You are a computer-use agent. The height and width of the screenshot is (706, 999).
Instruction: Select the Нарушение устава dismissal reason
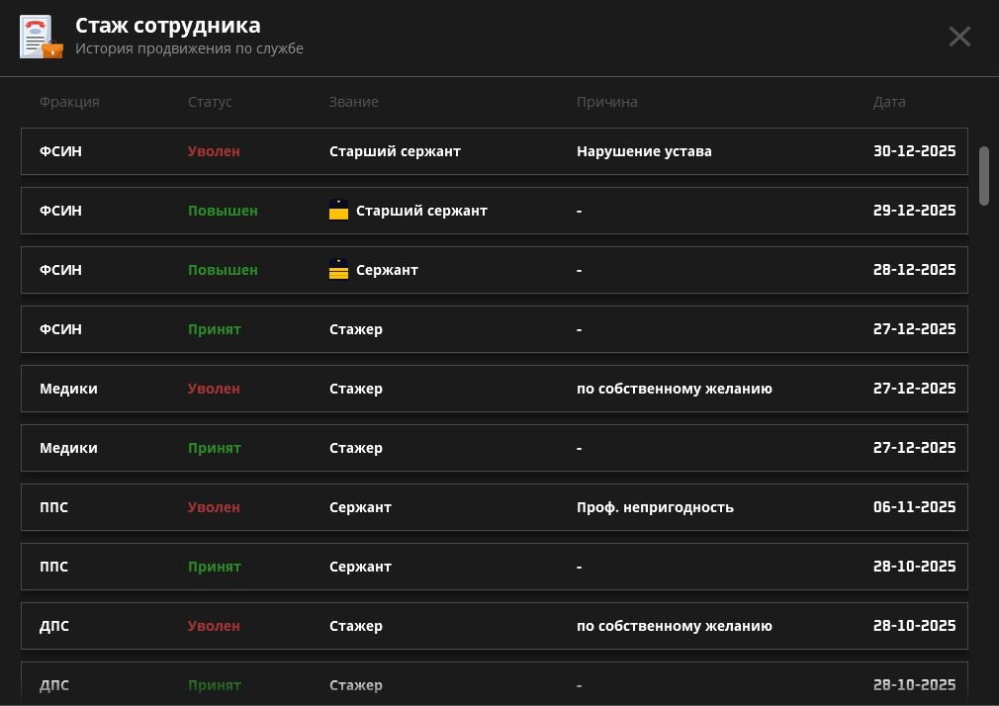click(644, 151)
